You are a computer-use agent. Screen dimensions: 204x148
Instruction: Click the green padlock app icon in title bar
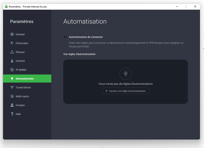coord(6,7)
